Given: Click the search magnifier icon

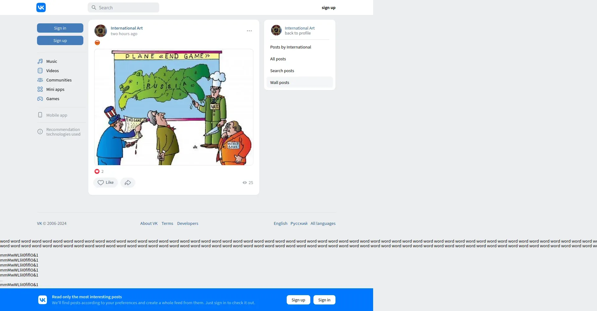Looking at the screenshot, I should coord(94,7).
